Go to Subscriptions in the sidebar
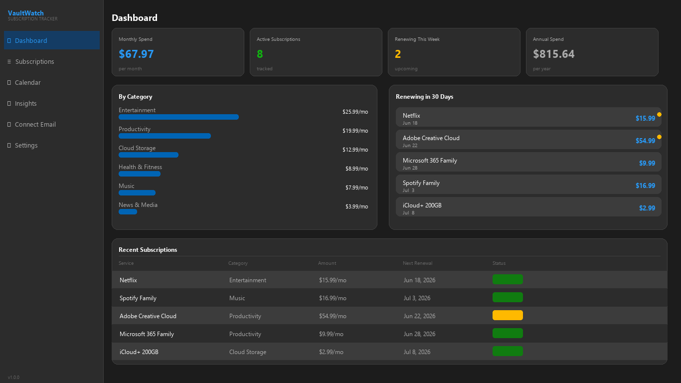 [x=52, y=61]
